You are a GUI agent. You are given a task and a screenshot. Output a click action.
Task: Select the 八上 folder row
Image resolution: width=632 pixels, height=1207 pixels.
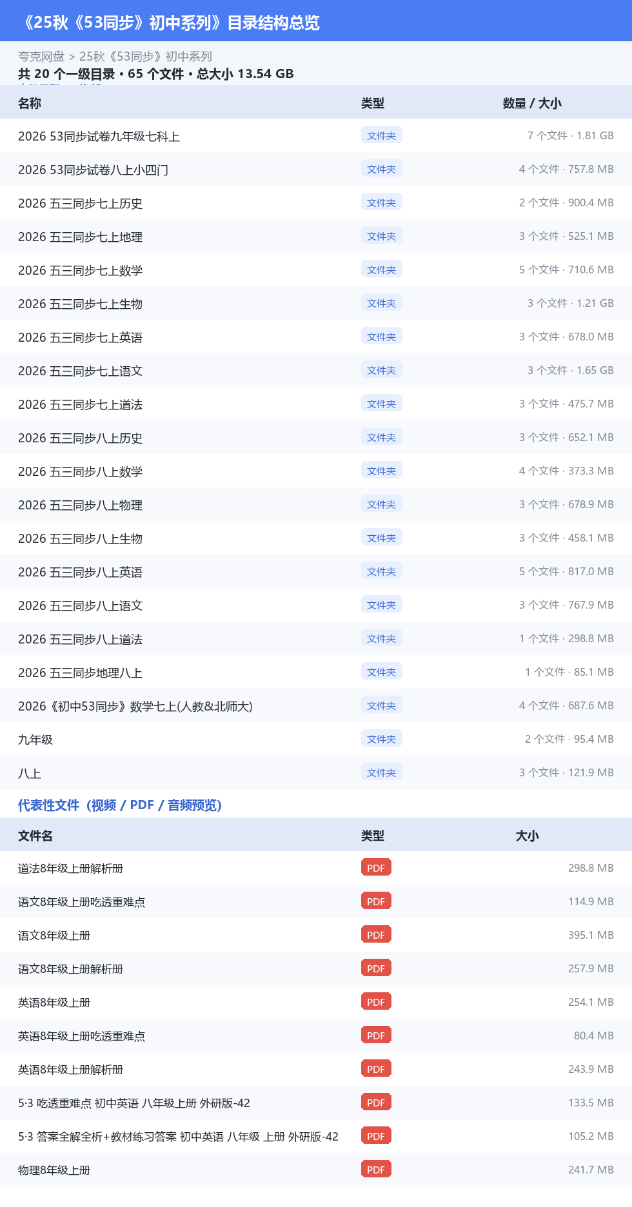(316, 773)
